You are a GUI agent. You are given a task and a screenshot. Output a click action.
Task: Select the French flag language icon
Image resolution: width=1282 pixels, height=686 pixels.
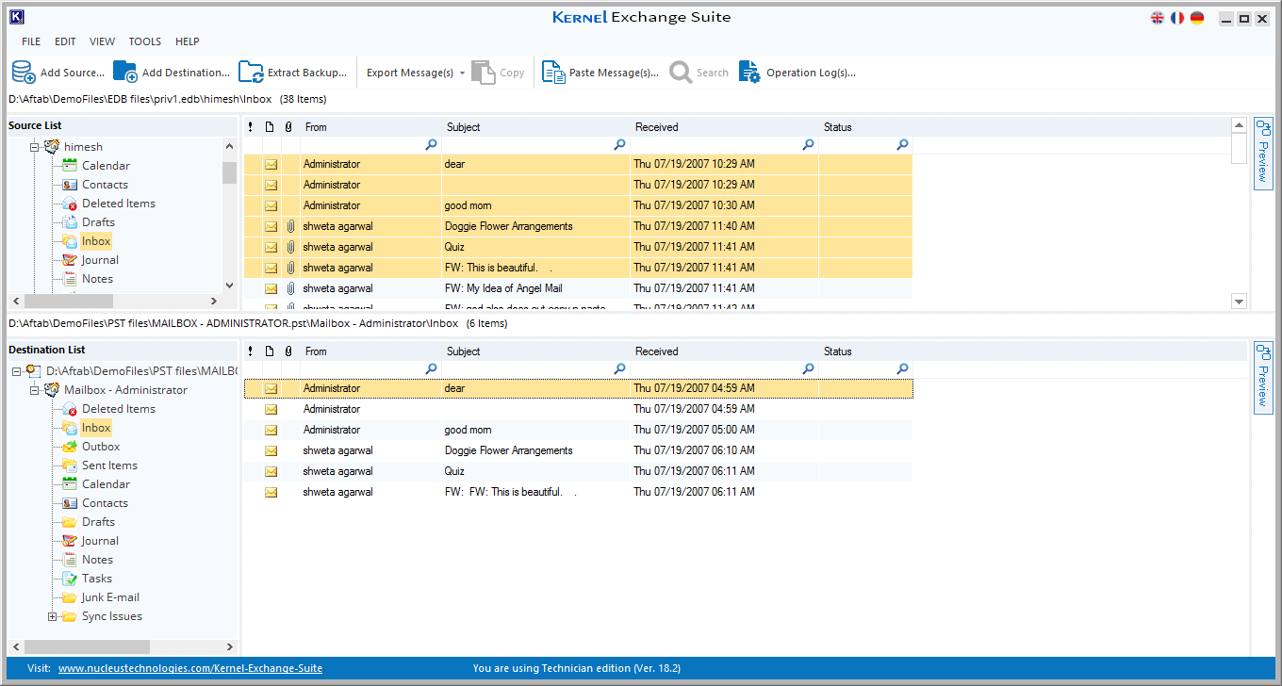[x=1177, y=18]
